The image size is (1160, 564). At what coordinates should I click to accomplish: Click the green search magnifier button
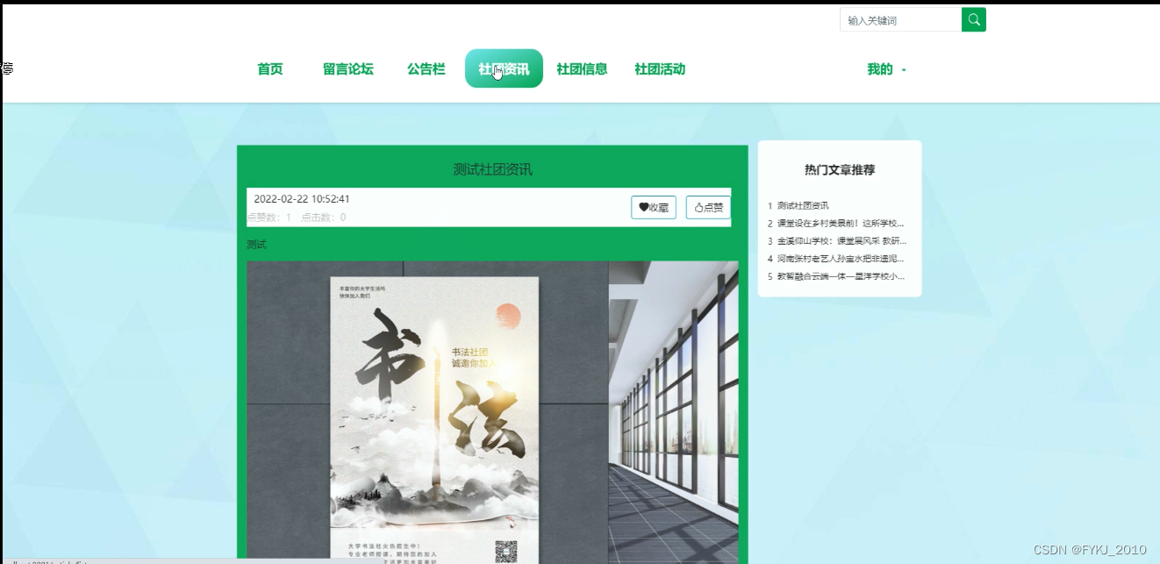tap(974, 19)
